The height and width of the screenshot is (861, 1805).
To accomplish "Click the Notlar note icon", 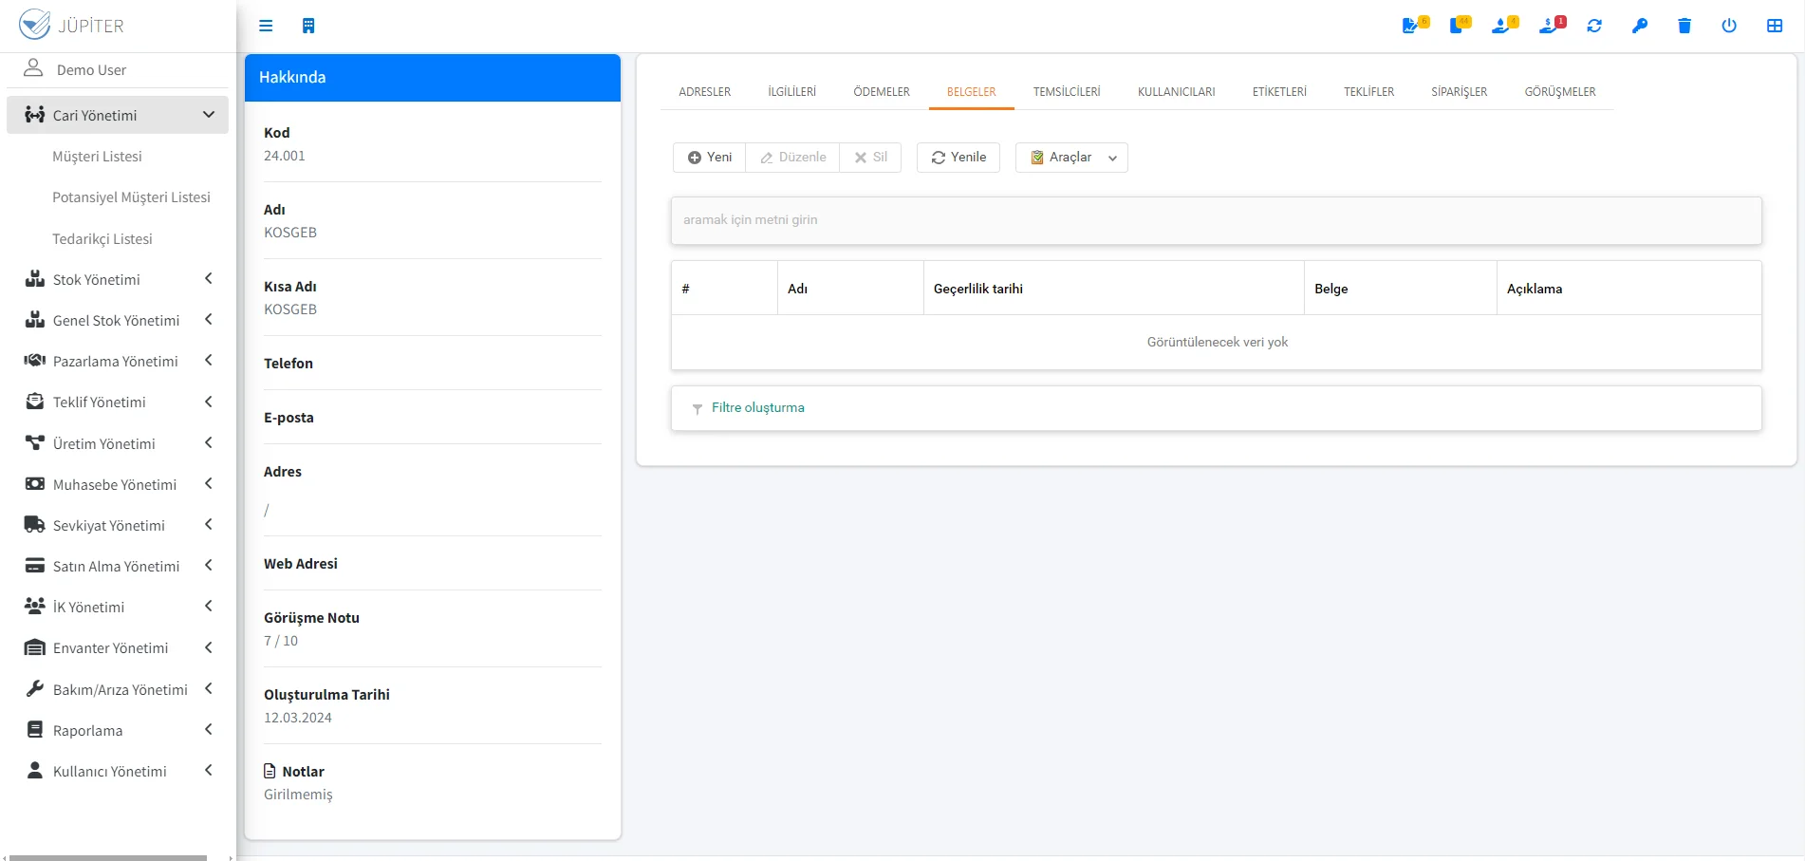I will tap(270, 771).
